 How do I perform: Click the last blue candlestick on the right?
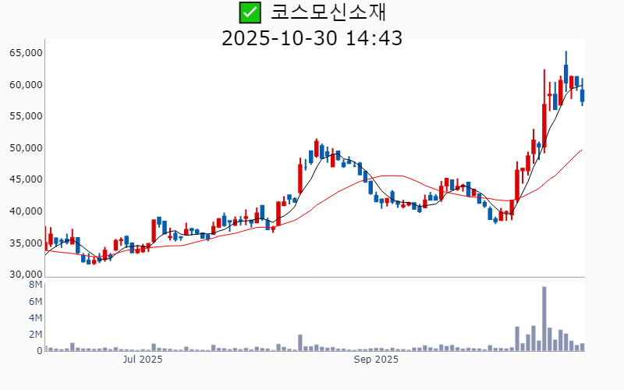(x=582, y=95)
